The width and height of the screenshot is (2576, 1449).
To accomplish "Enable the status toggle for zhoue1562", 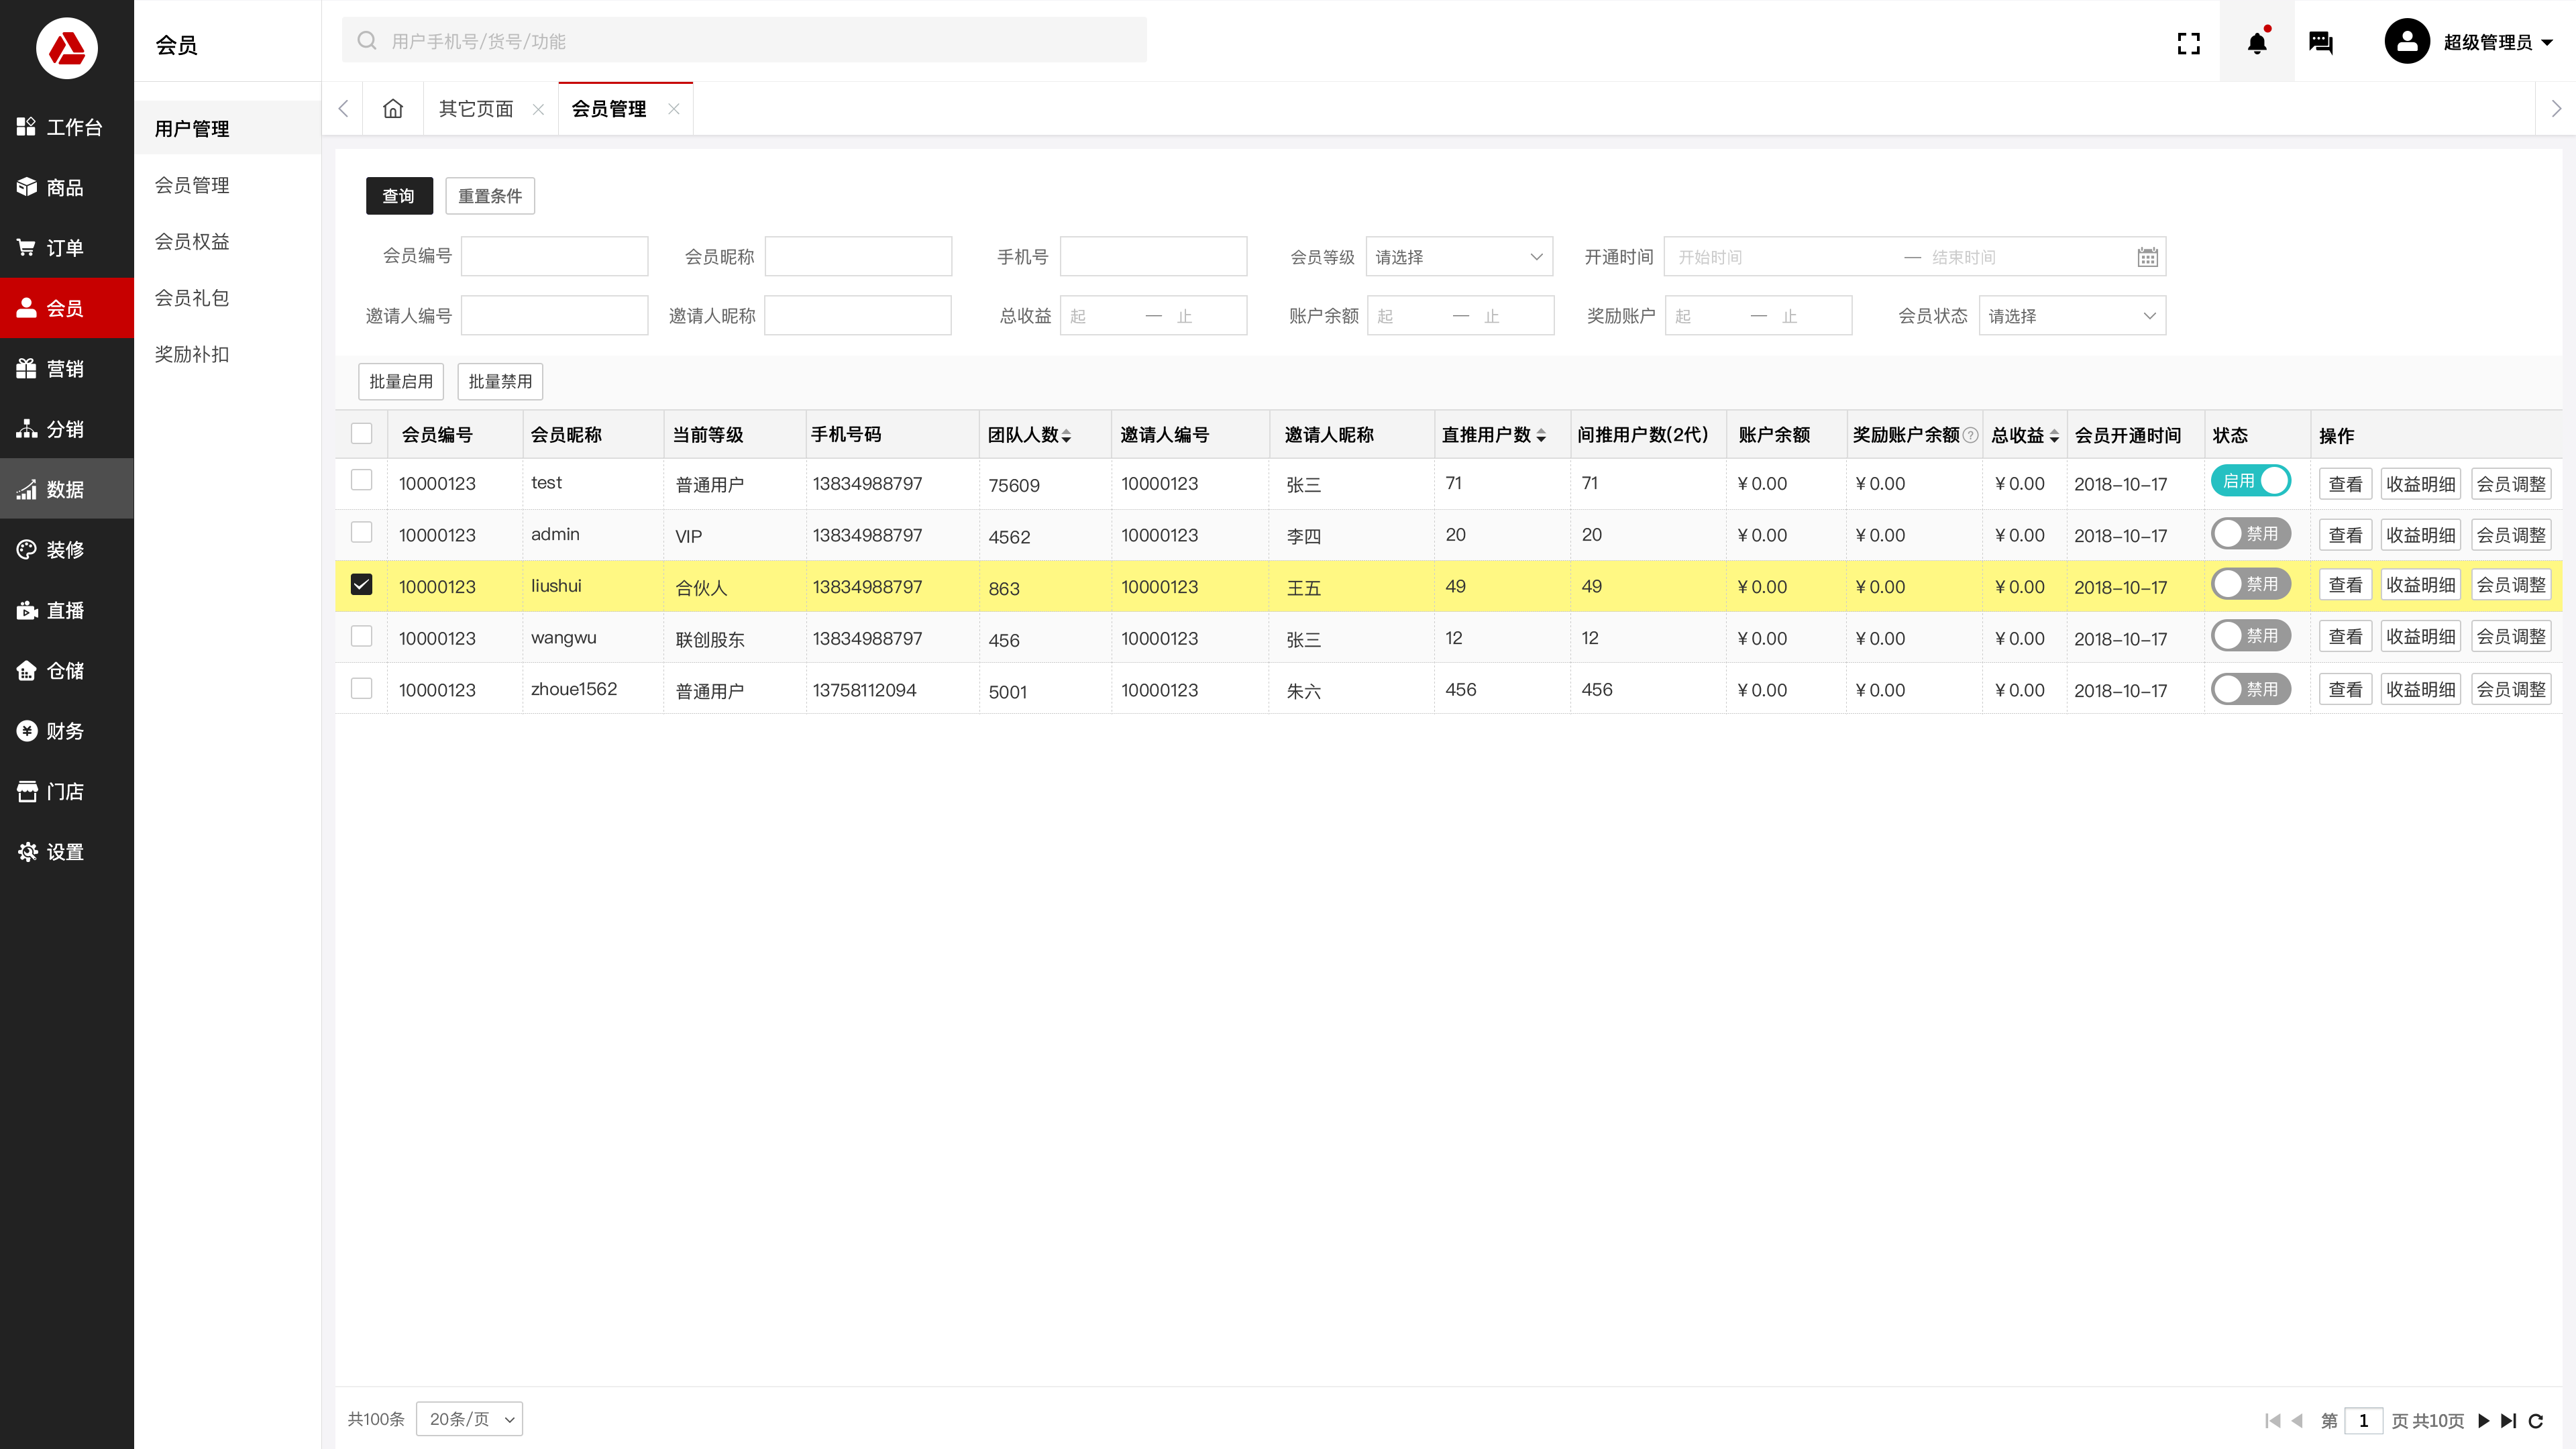I will (2251, 689).
